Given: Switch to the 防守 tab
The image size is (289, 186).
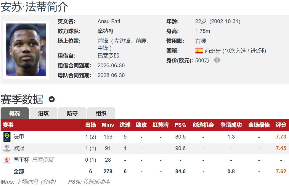Looking at the screenshot, I should 72,113.
